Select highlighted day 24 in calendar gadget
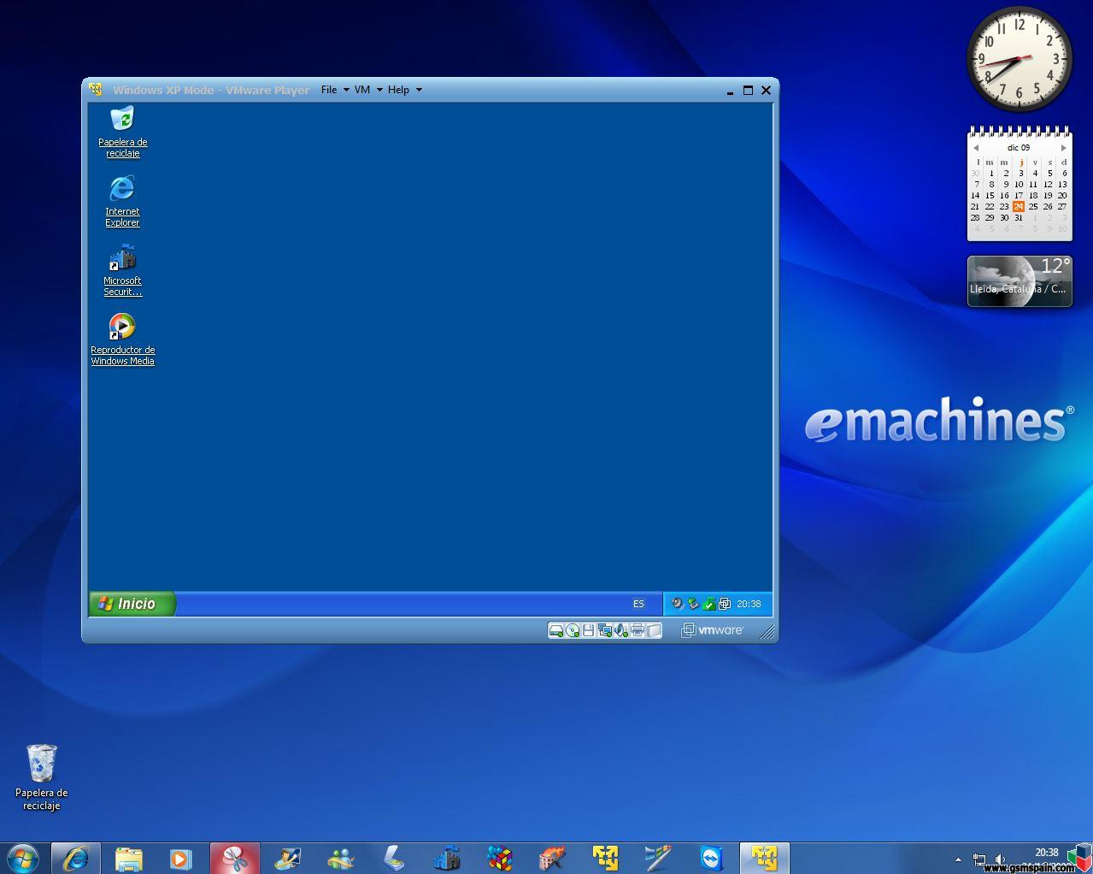The height and width of the screenshot is (874, 1093). [1018, 206]
